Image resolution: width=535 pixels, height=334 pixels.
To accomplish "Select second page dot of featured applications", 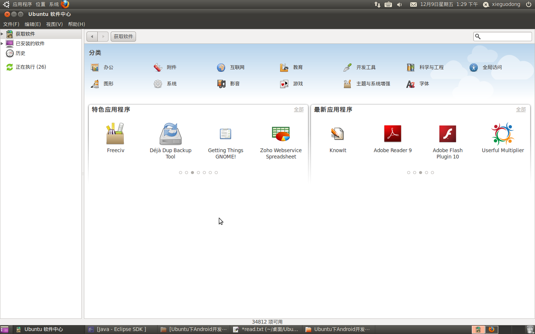I will (x=187, y=173).
